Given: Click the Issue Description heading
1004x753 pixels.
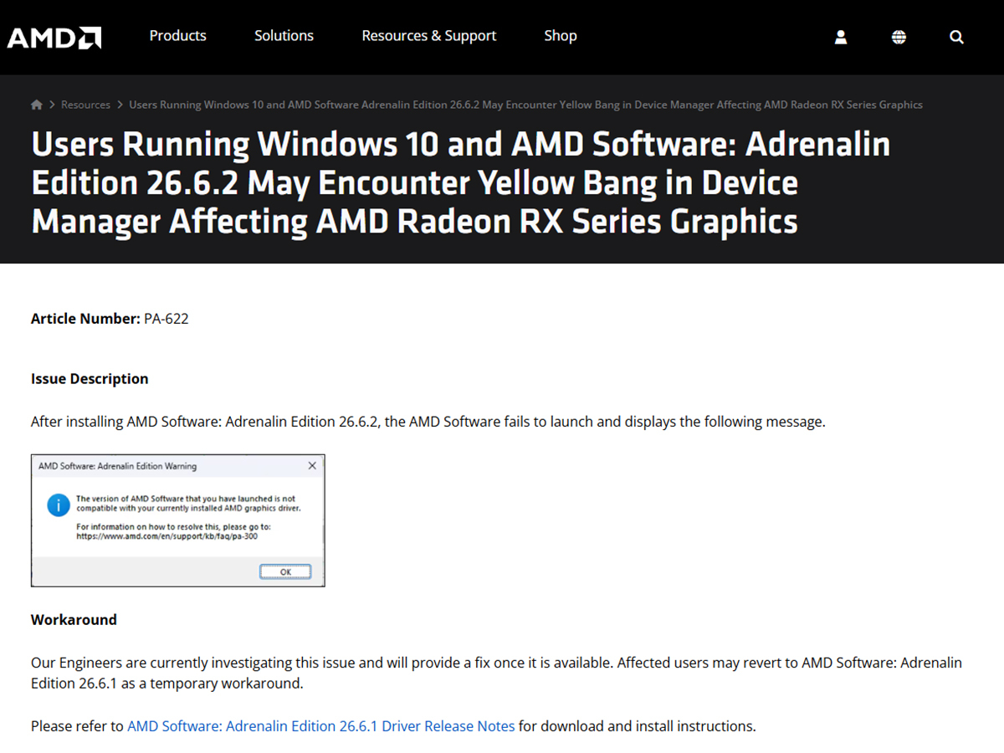Looking at the screenshot, I should pos(90,379).
